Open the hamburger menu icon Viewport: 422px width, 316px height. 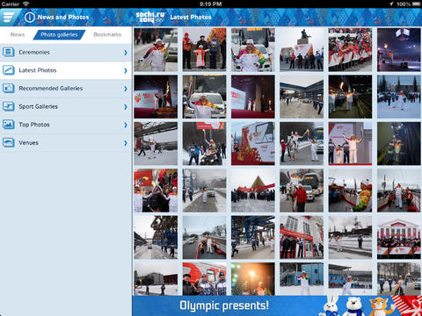click(x=8, y=18)
